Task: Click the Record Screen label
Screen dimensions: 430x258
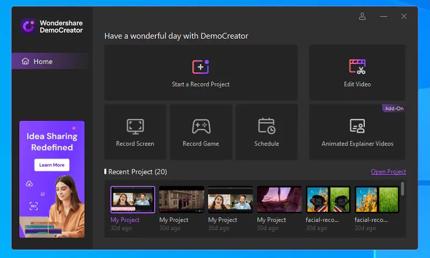Action: pyautogui.click(x=135, y=144)
